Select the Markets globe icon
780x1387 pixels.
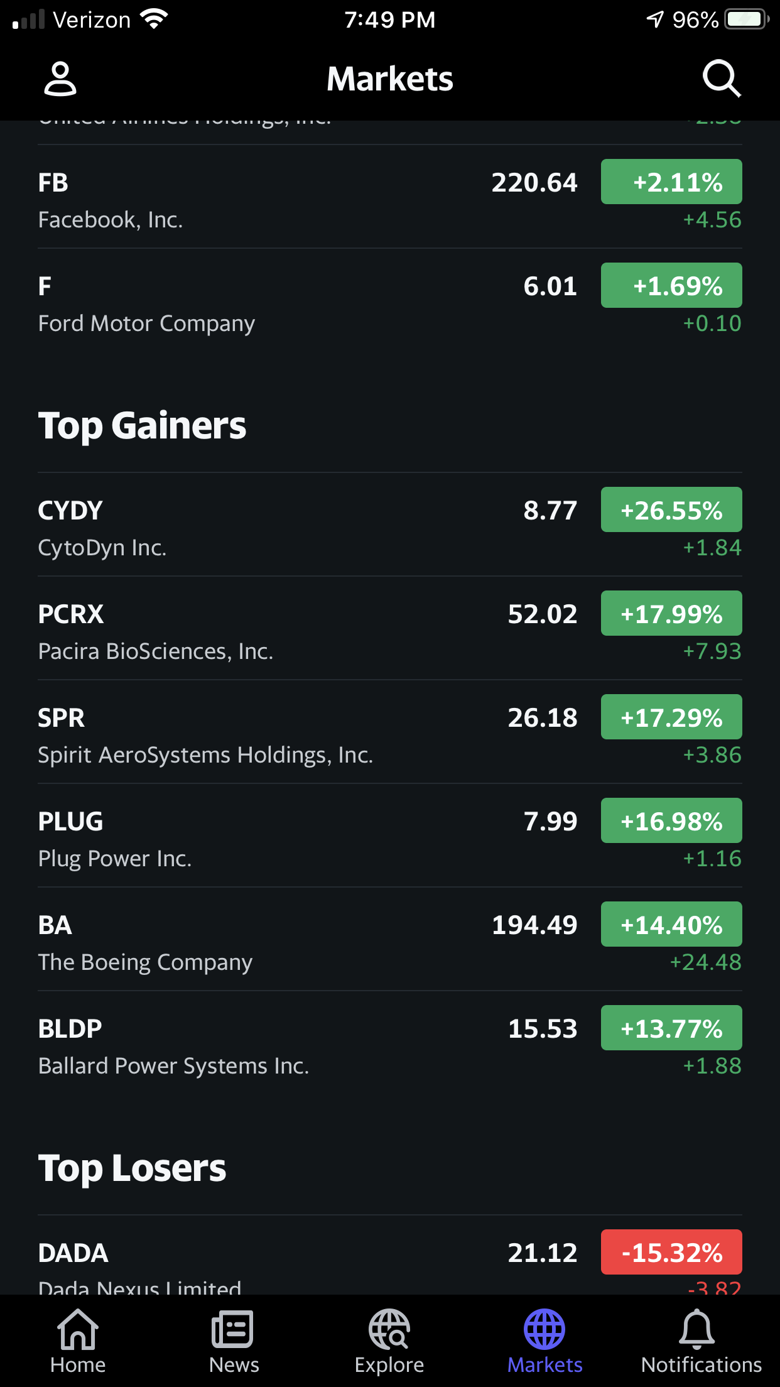click(x=544, y=1329)
